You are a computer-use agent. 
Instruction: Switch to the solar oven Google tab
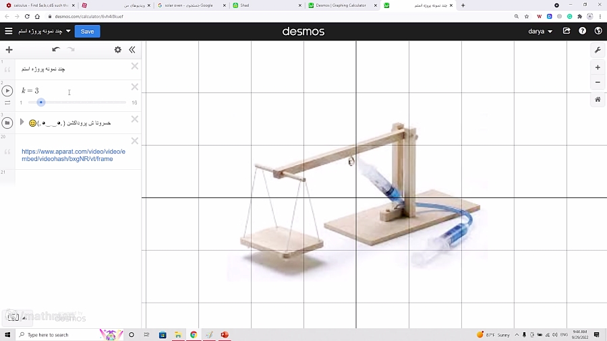pos(192,5)
